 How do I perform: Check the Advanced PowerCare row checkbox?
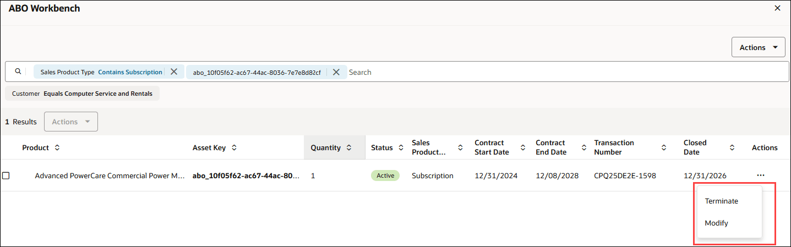coord(6,175)
